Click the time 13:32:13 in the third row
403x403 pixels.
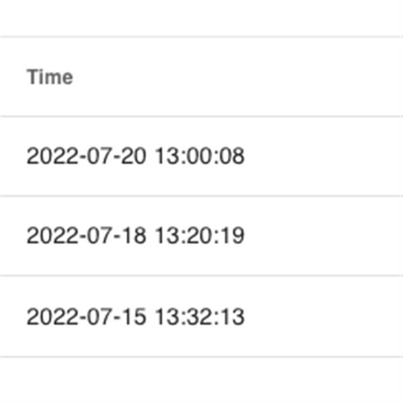pyautogui.click(x=200, y=316)
